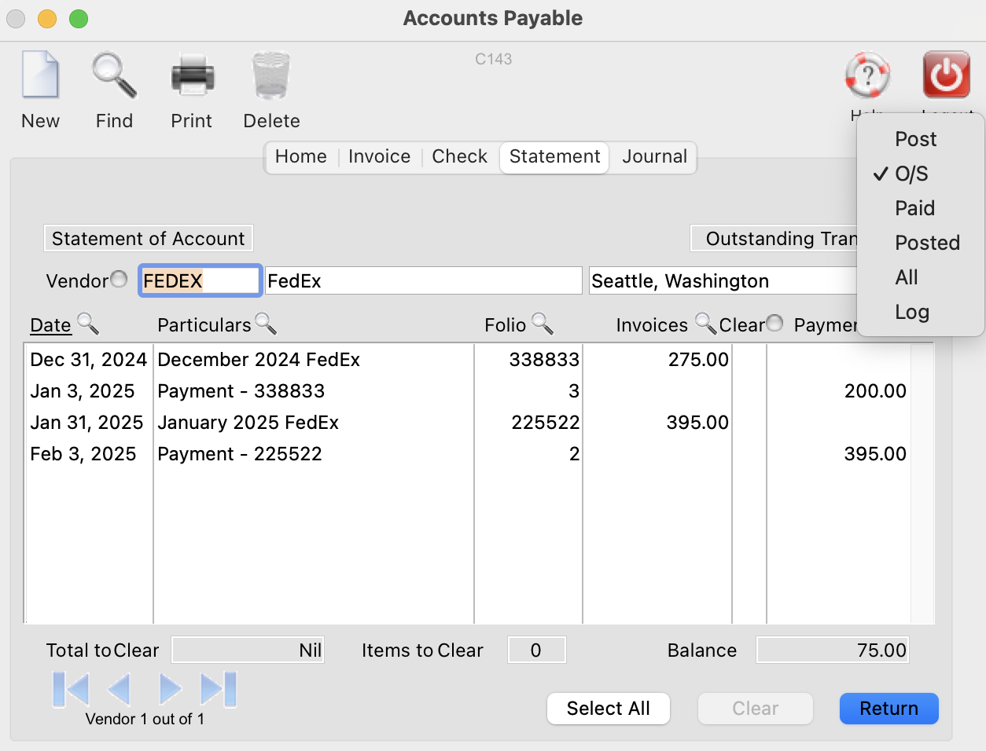Switch to the Journal tab
Viewport: 986px width, 751px height.
pyautogui.click(x=654, y=156)
